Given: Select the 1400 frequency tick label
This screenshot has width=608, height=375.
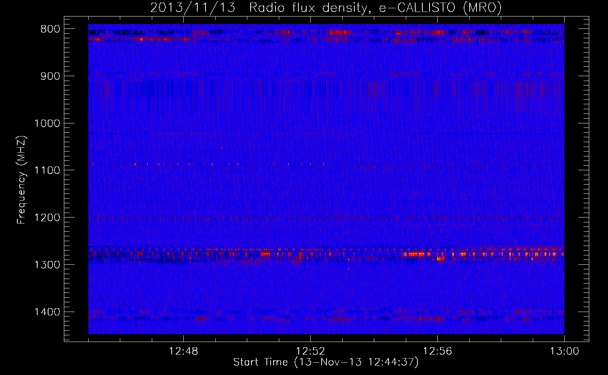Looking at the screenshot, I should pos(47,312).
